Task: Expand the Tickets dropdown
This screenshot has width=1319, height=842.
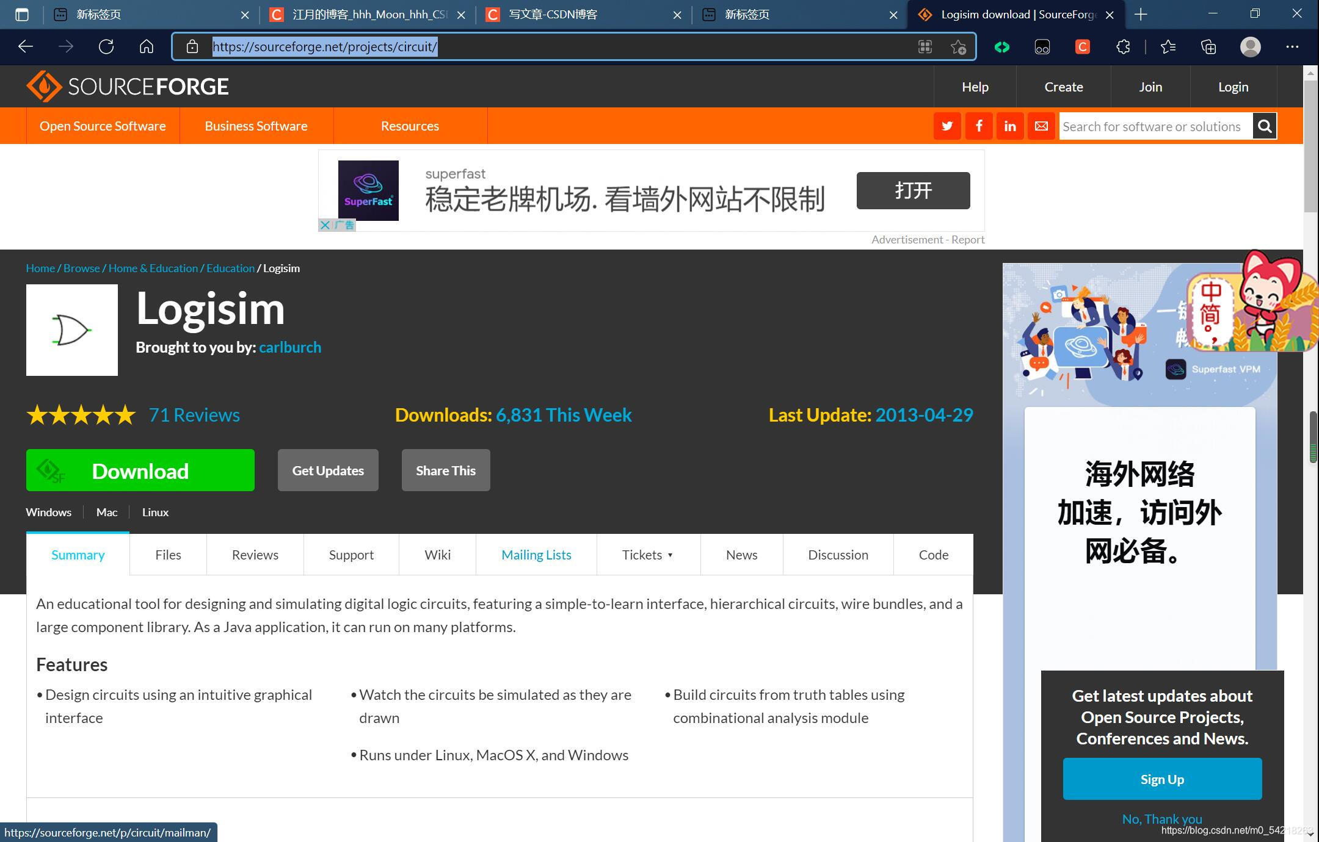Action: [x=647, y=555]
